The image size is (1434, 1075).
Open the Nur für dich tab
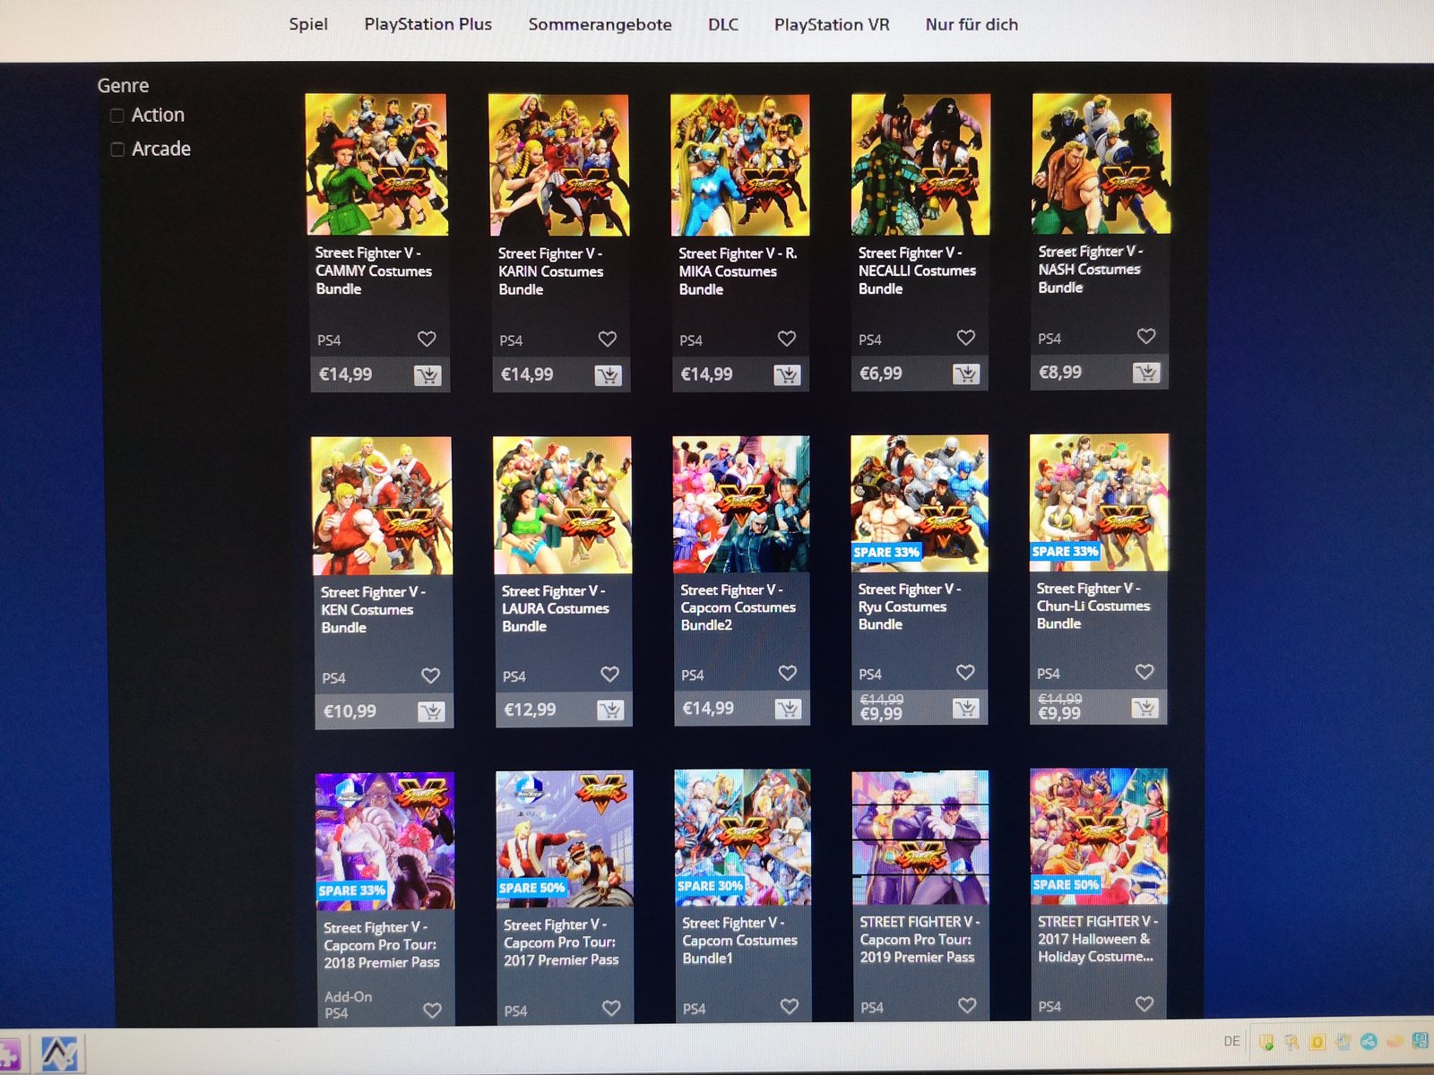[x=972, y=24]
